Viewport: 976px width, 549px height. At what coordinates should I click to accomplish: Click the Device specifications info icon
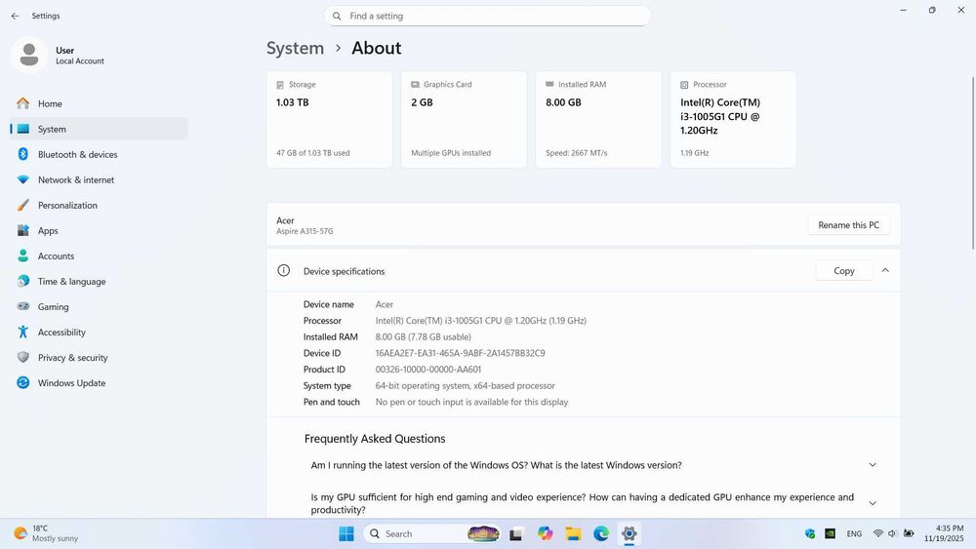click(284, 270)
